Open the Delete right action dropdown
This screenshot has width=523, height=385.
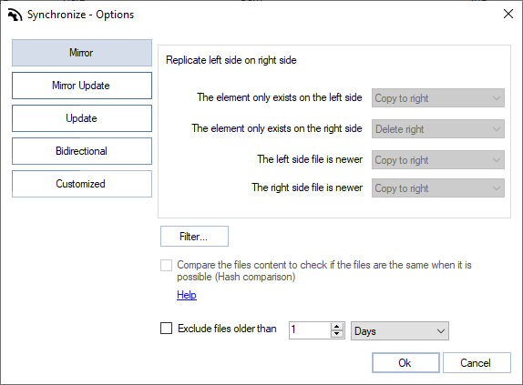438,129
